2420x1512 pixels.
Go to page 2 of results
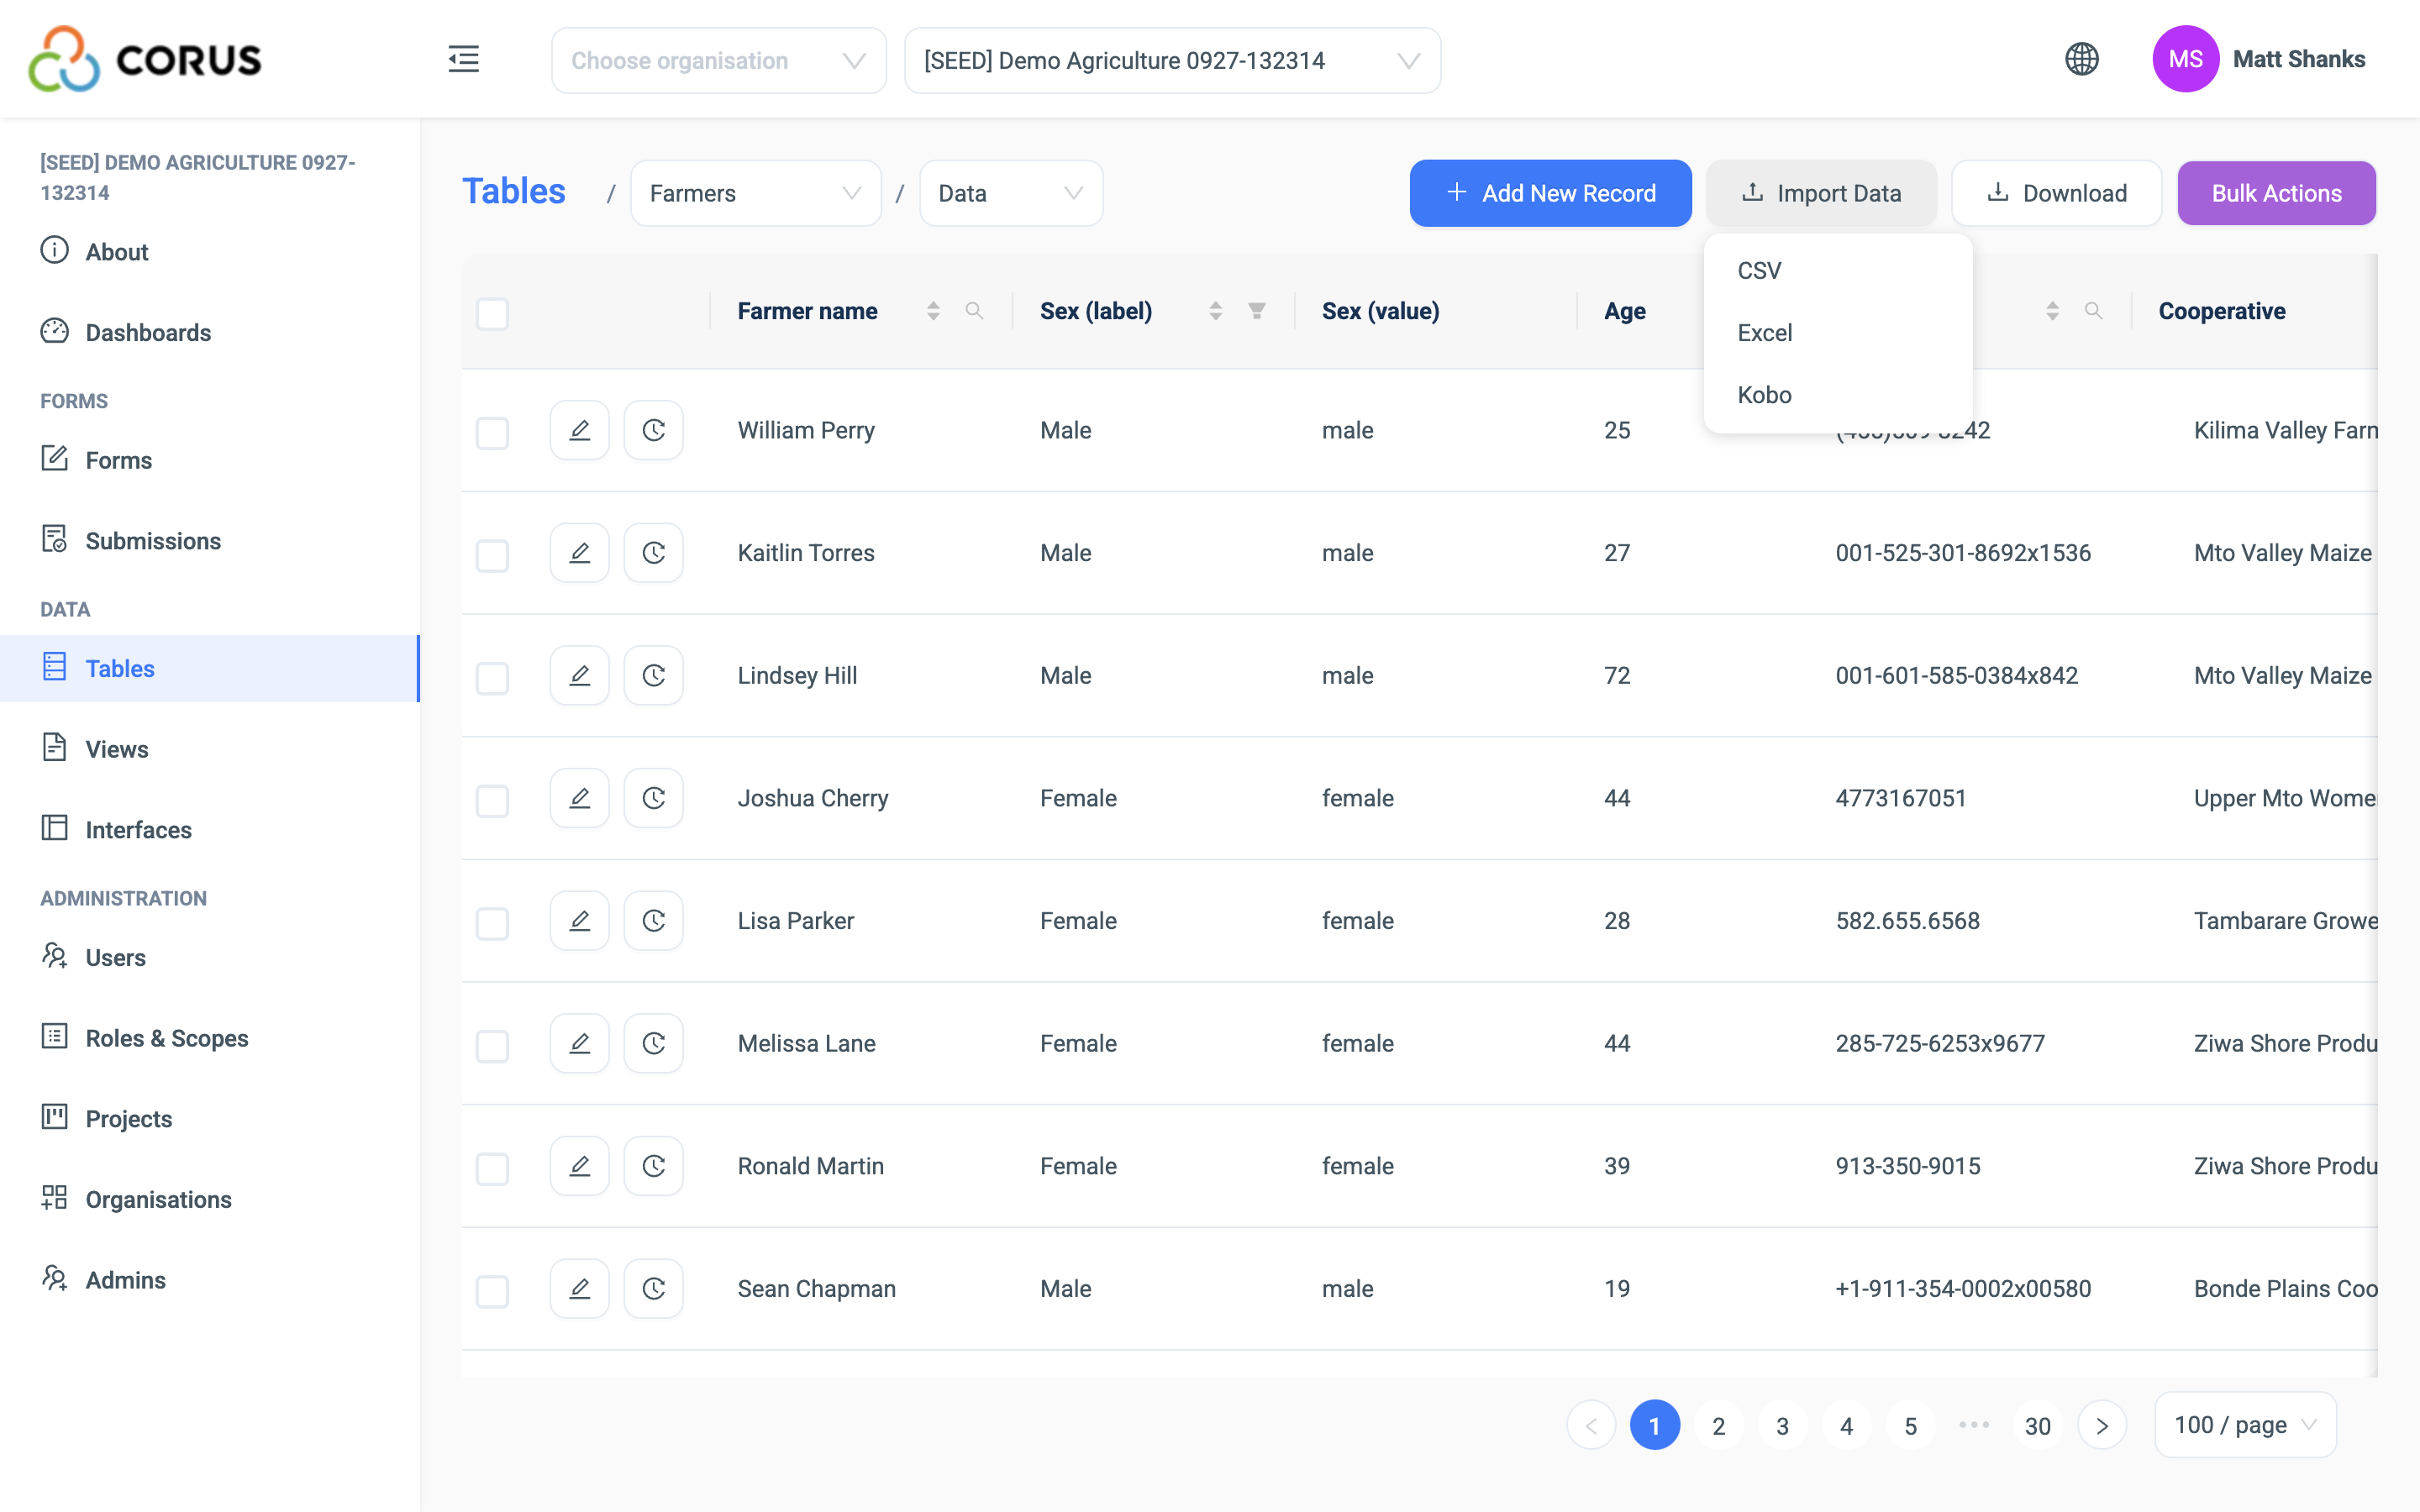(x=1718, y=1425)
